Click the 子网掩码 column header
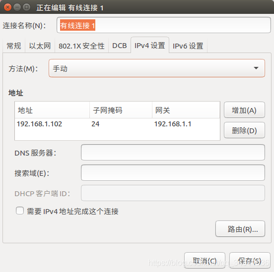274x272 pixels. click(121, 110)
